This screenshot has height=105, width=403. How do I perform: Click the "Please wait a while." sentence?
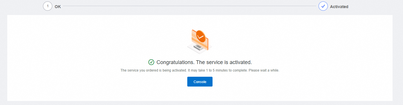[x=263, y=70]
